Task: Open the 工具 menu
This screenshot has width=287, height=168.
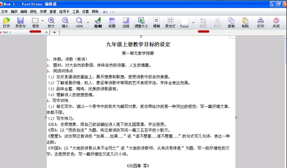Action: (x=76, y=12)
